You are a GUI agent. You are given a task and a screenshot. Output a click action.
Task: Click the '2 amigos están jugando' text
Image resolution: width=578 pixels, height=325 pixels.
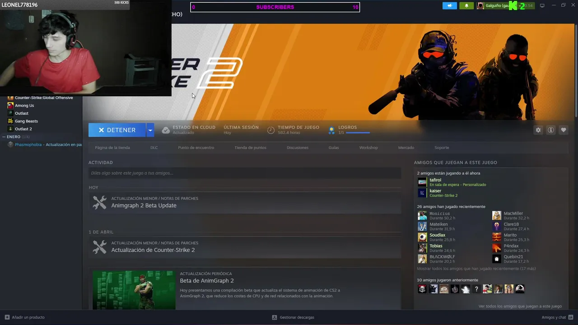pos(448,173)
